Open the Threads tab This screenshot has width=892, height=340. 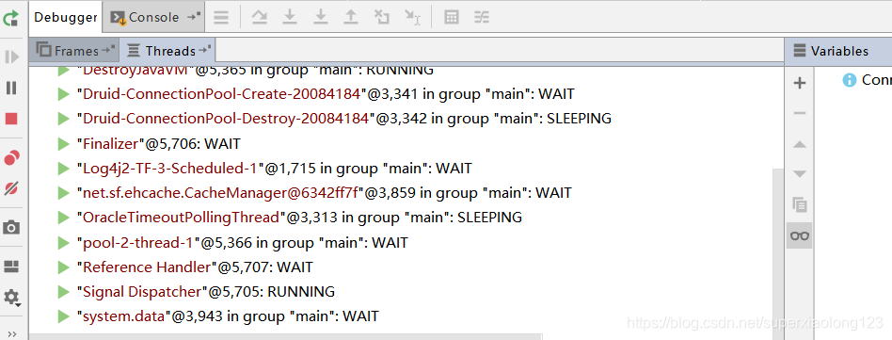[167, 51]
